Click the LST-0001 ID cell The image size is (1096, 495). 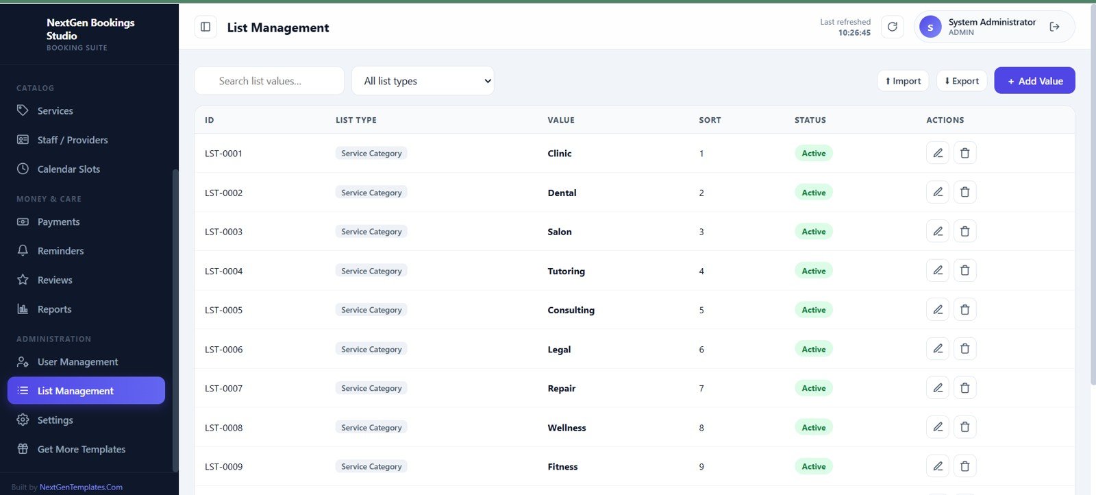pyautogui.click(x=223, y=154)
